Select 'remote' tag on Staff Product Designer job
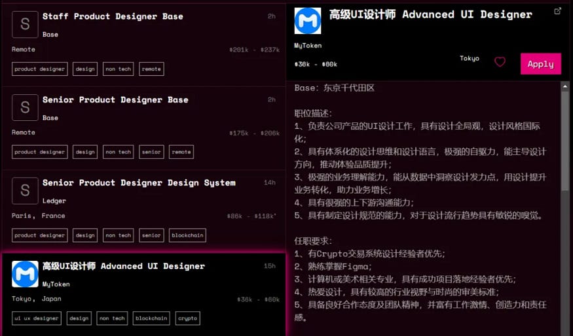This screenshot has width=573, height=336. (x=151, y=69)
